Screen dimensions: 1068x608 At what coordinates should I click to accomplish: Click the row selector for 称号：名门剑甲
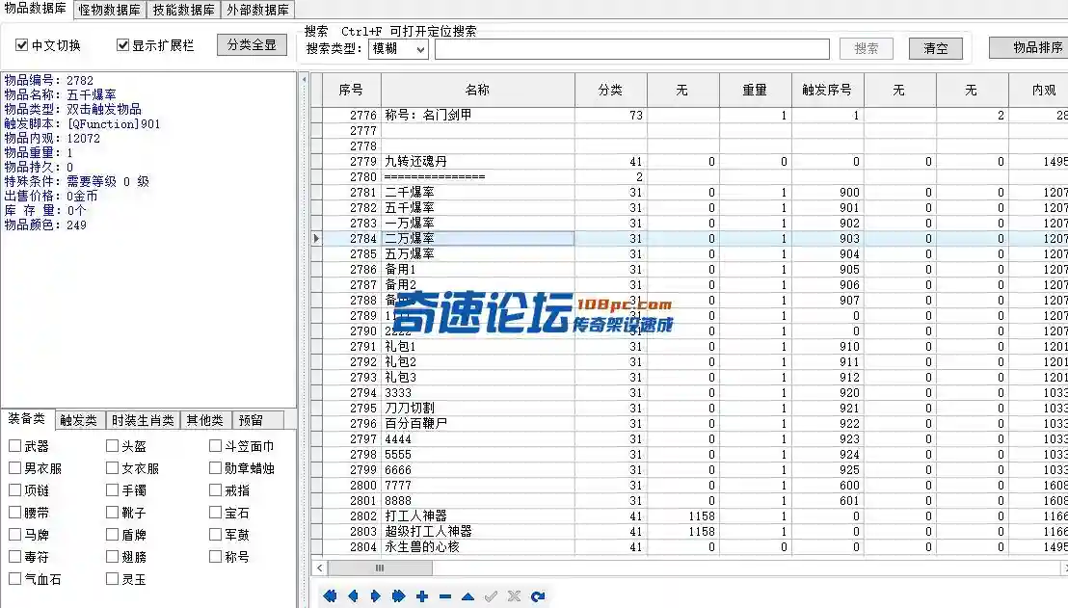[x=317, y=115]
